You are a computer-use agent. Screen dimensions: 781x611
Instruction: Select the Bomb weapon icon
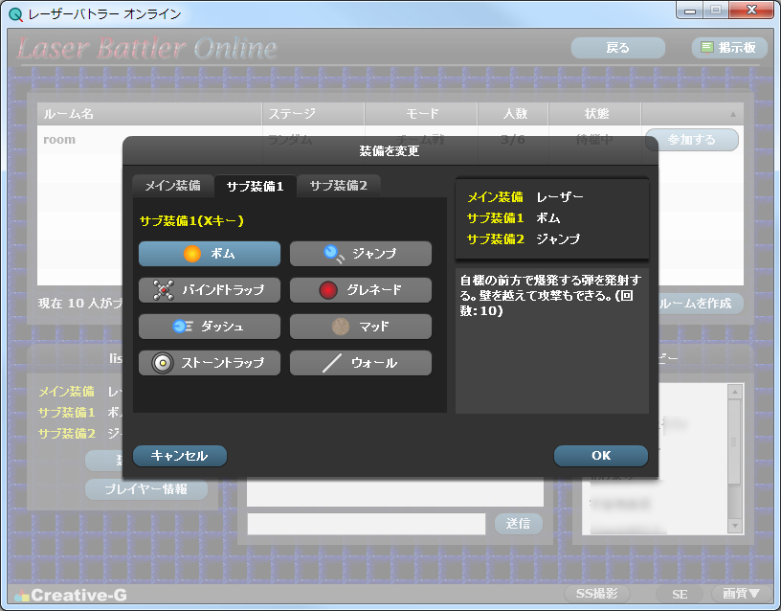coord(209,254)
